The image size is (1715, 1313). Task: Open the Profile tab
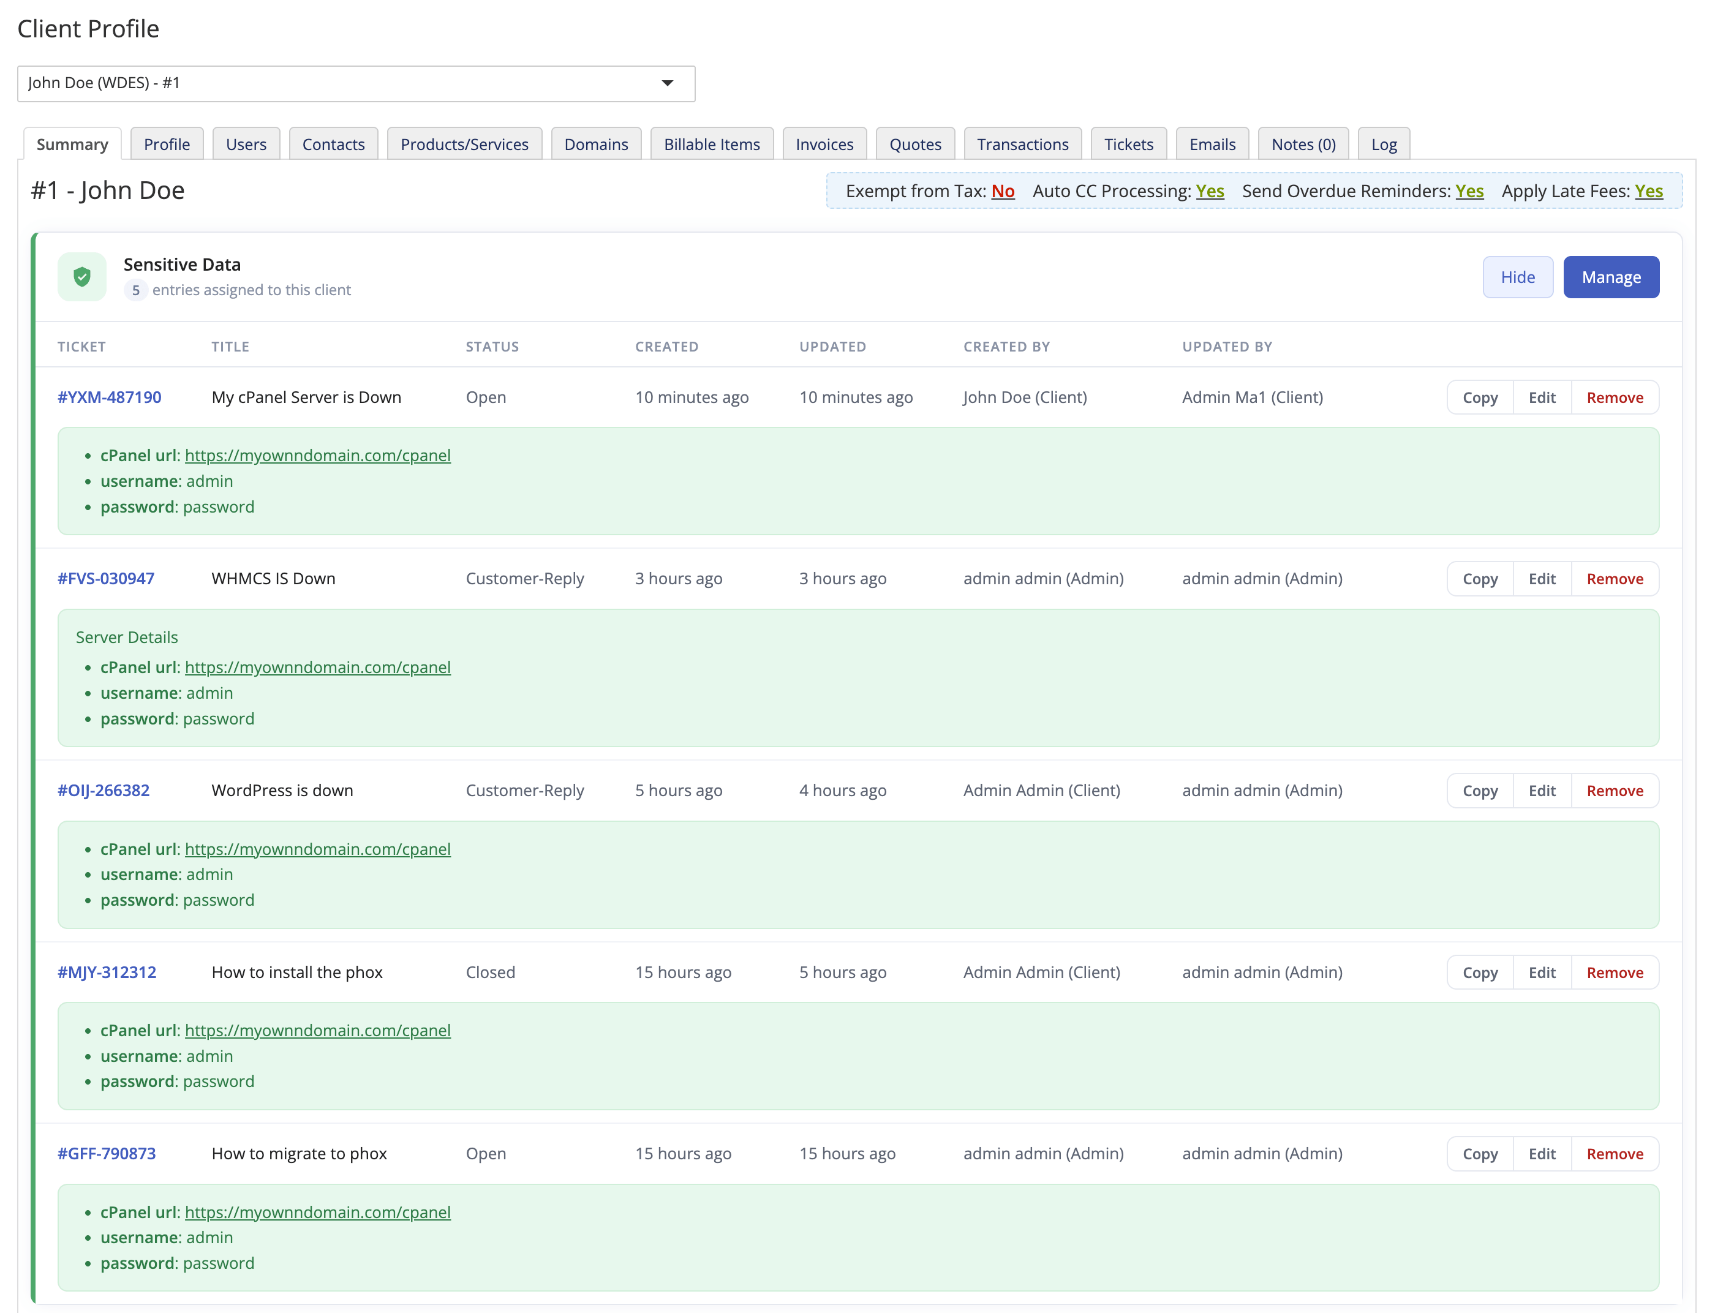167,144
